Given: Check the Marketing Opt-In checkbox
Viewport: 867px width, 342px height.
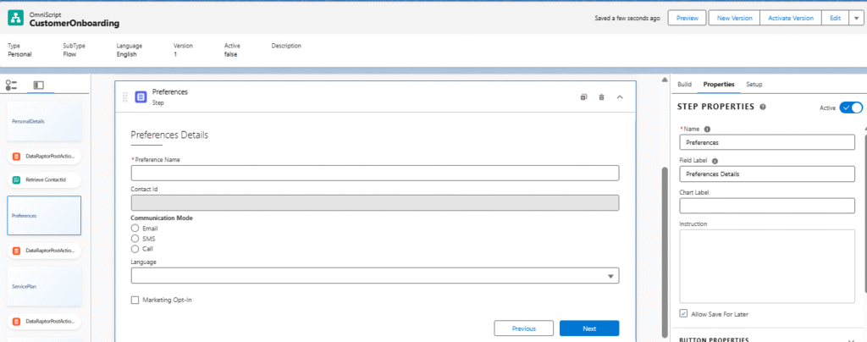Looking at the screenshot, I should 135,300.
